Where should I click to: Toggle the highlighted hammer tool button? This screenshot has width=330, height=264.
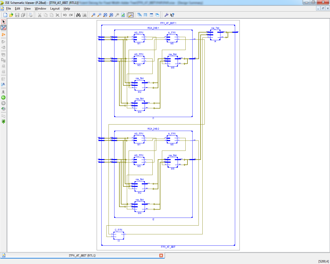[x=130, y=15]
